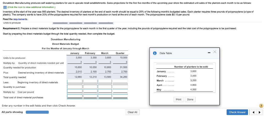Select February total cost field
The width and height of the screenshot is (264, 116).
point(90,97)
